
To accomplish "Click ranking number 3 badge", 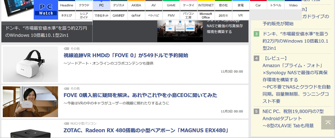I will pos(257,34).
